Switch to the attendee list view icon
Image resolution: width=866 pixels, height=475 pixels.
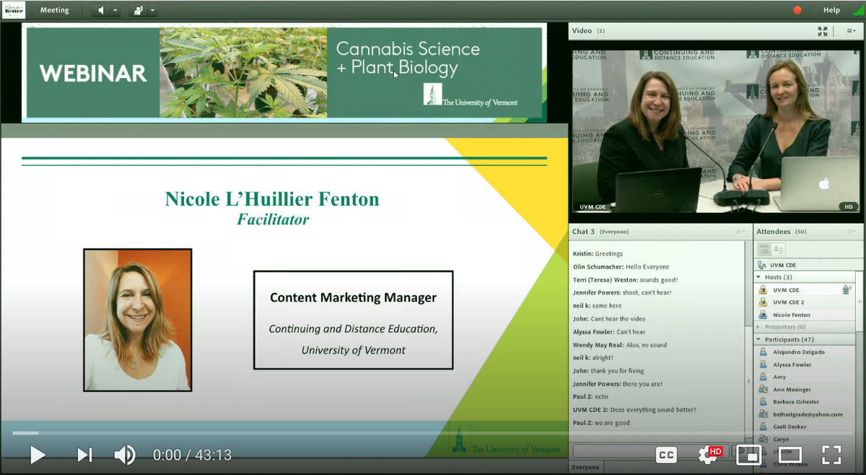pos(764,249)
